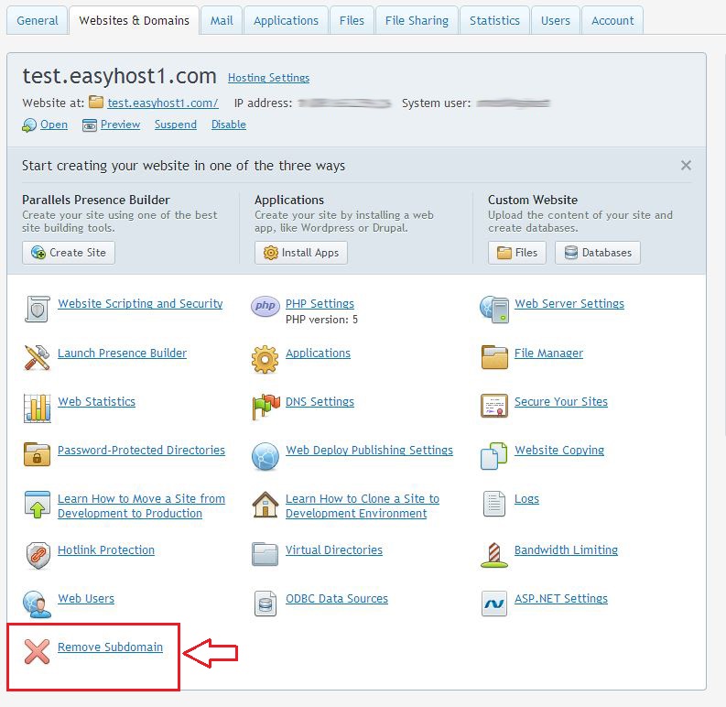726x707 pixels.
Task: Open the Web Server Settings link
Action: 569,303
